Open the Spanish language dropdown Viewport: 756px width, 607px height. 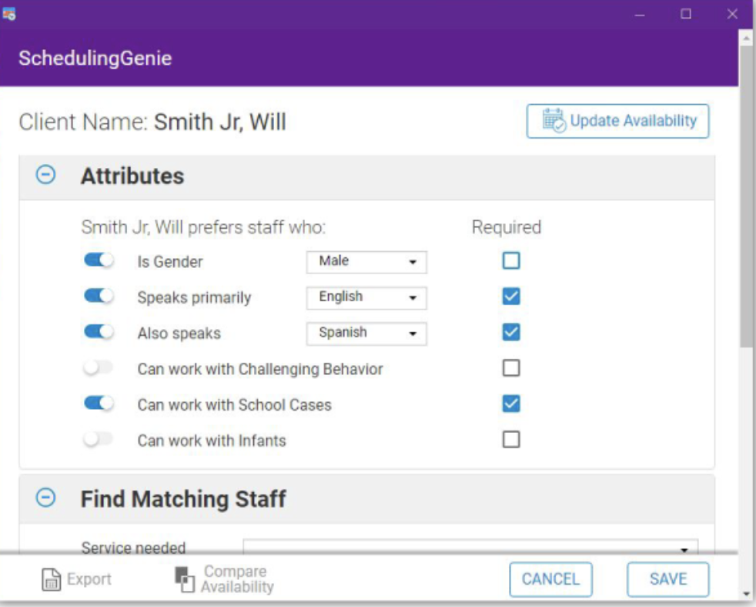point(366,334)
